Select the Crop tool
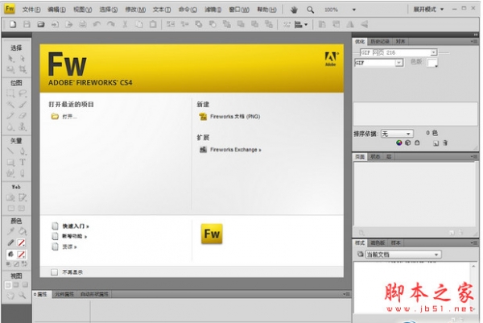483x323 pixels. (23, 69)
